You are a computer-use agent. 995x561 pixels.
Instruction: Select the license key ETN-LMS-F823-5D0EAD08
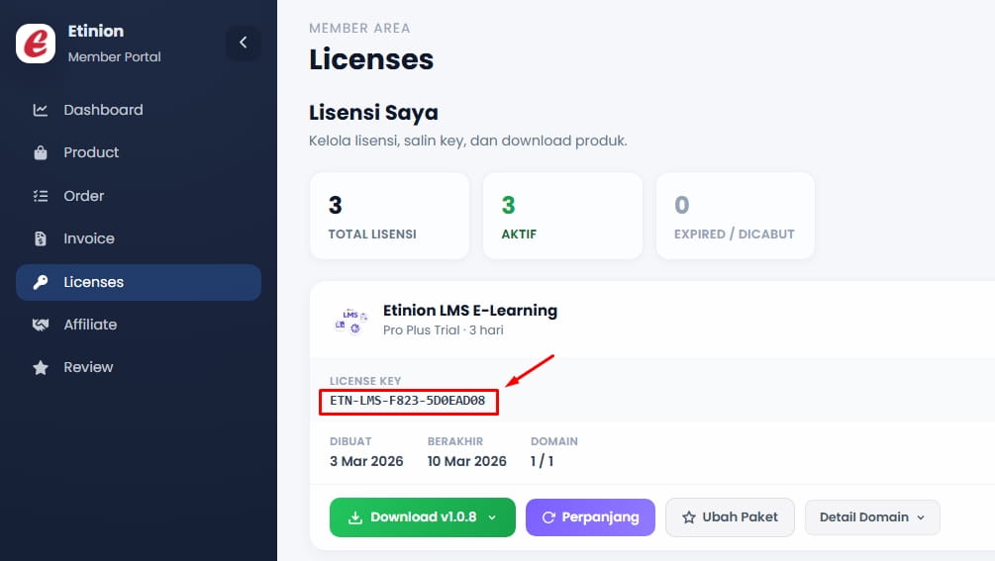(408, 401)
